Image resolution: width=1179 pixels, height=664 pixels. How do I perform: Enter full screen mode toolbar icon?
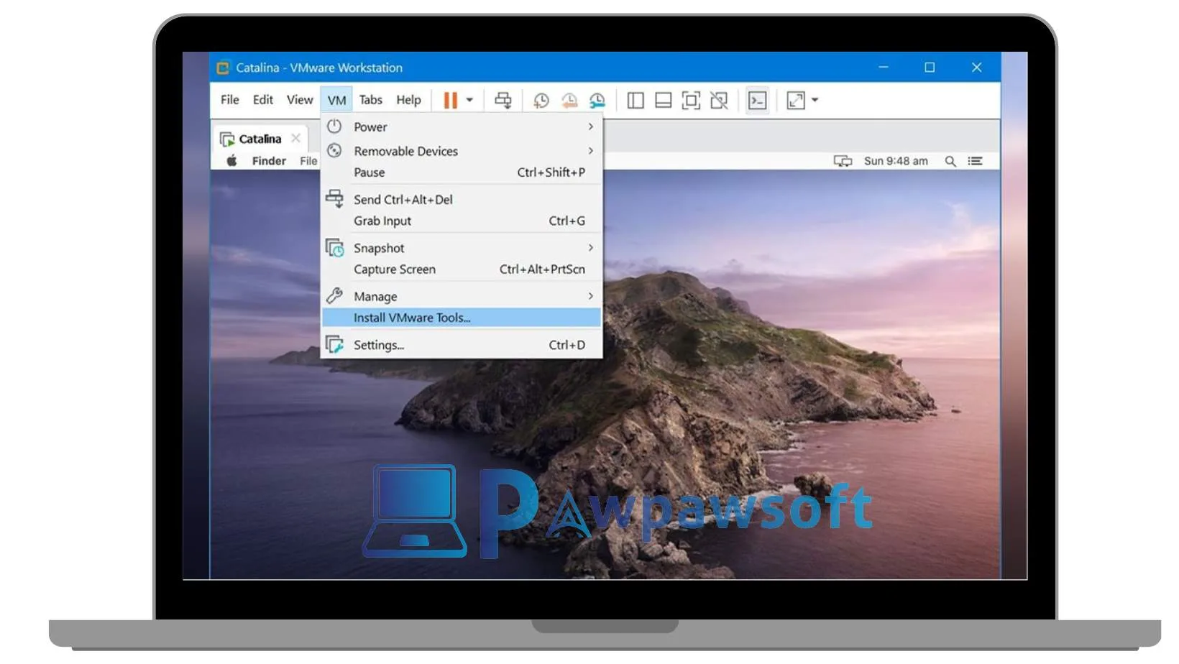[691, 101]
